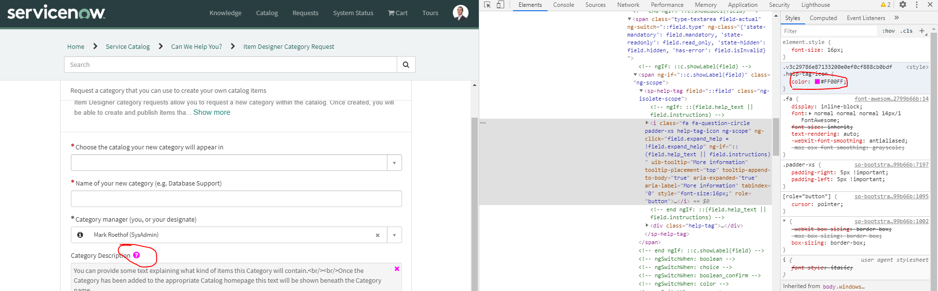This screenshot has height=291, width=938.
Task: Expand the div help-tag node
Action: 647,226
